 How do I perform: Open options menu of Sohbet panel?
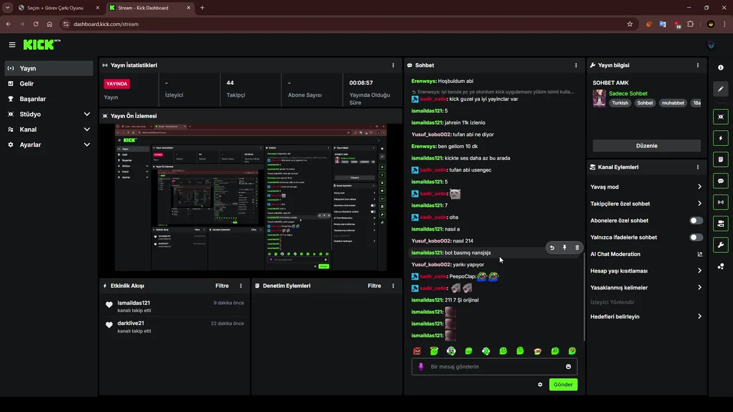pos(576,65)
